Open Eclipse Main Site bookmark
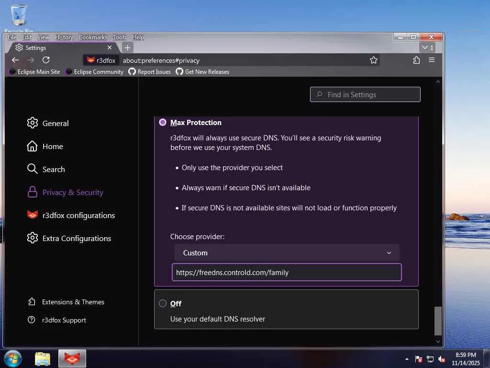Screen dimensions: 490x368 pos(34,72)
